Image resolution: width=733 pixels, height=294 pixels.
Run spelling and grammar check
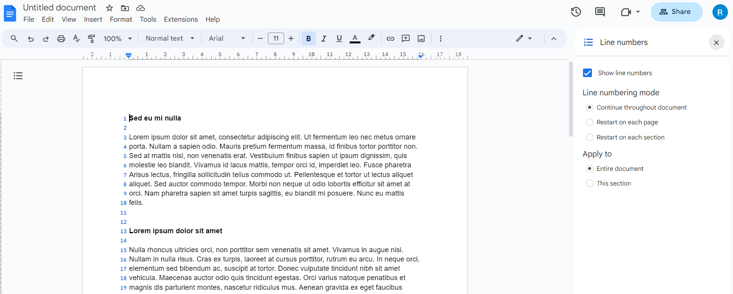(x=76, y=38)
